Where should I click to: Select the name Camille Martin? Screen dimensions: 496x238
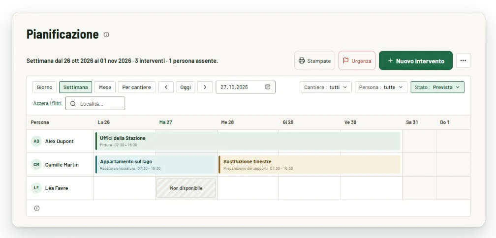point(62,165)
